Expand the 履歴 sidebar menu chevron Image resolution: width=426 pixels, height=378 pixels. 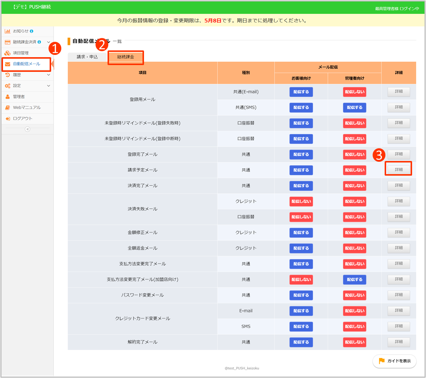pyautogui.click(x=49, y=75)
